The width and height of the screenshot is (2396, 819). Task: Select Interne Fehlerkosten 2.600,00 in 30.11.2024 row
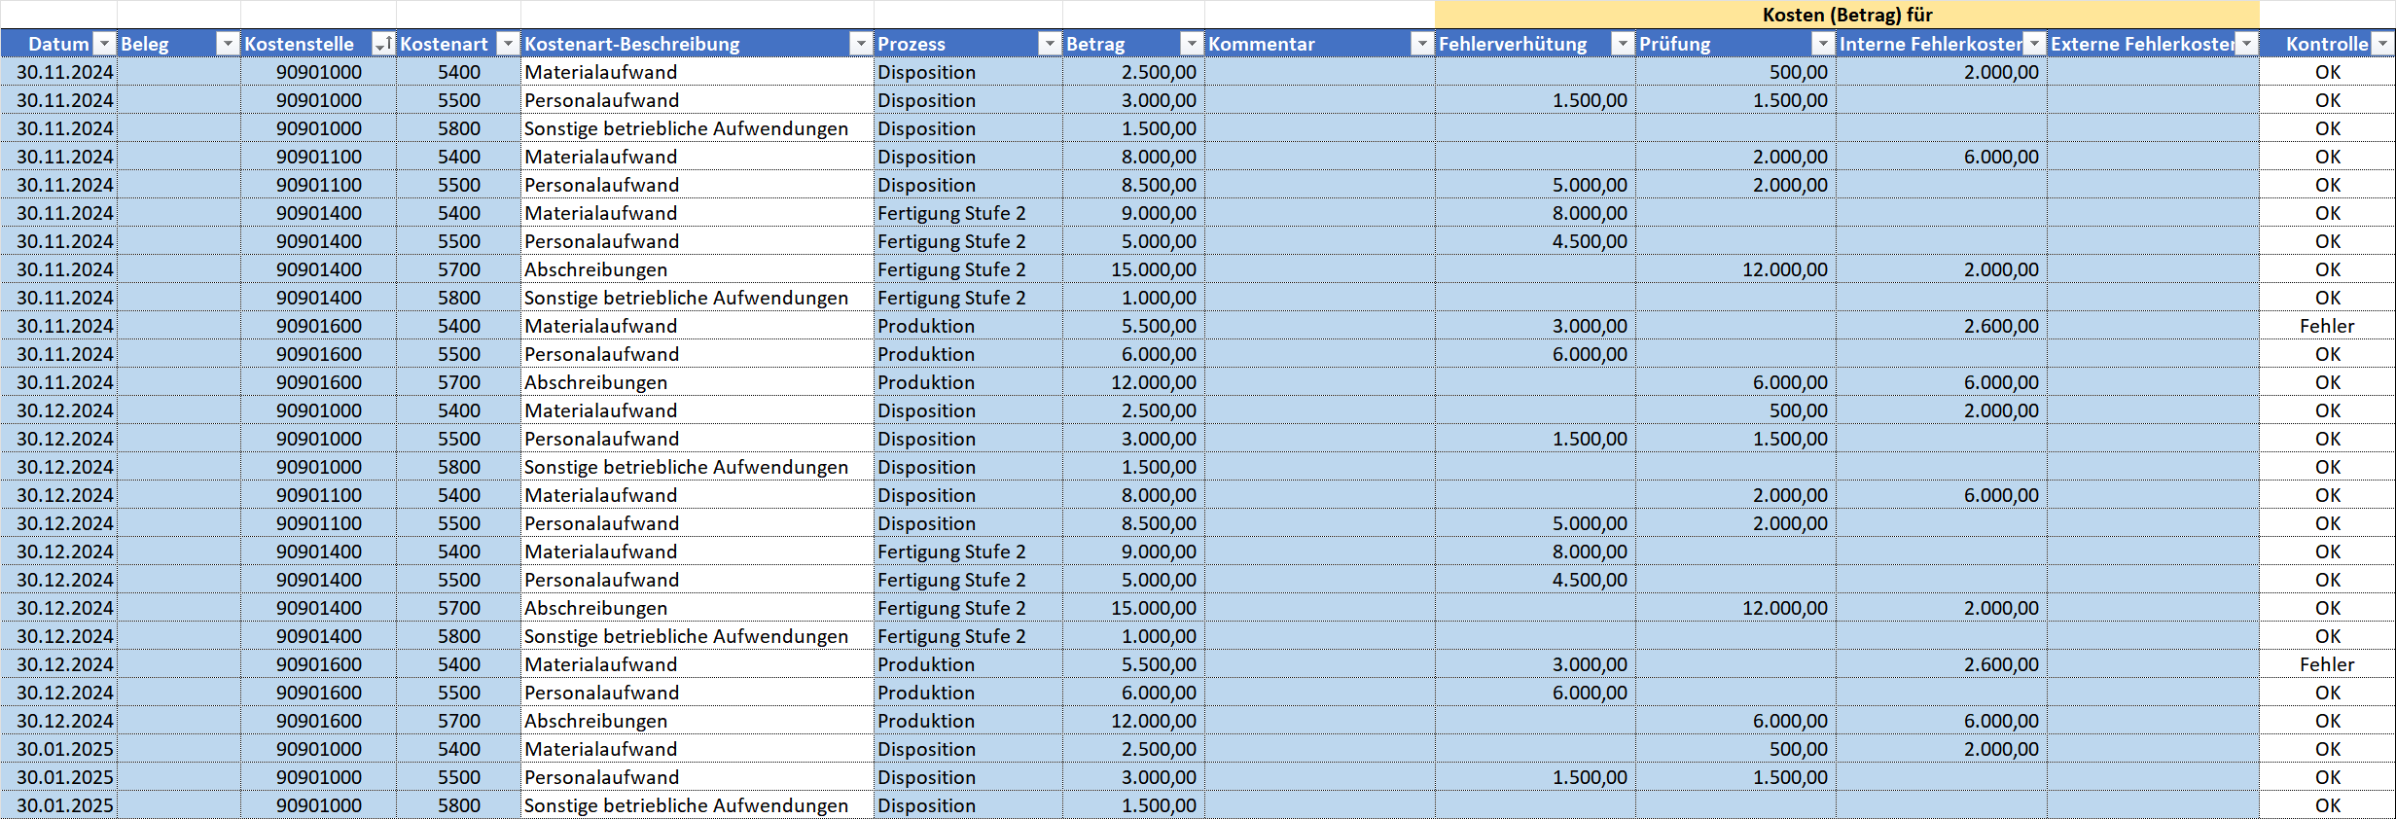click(1942, 326)
